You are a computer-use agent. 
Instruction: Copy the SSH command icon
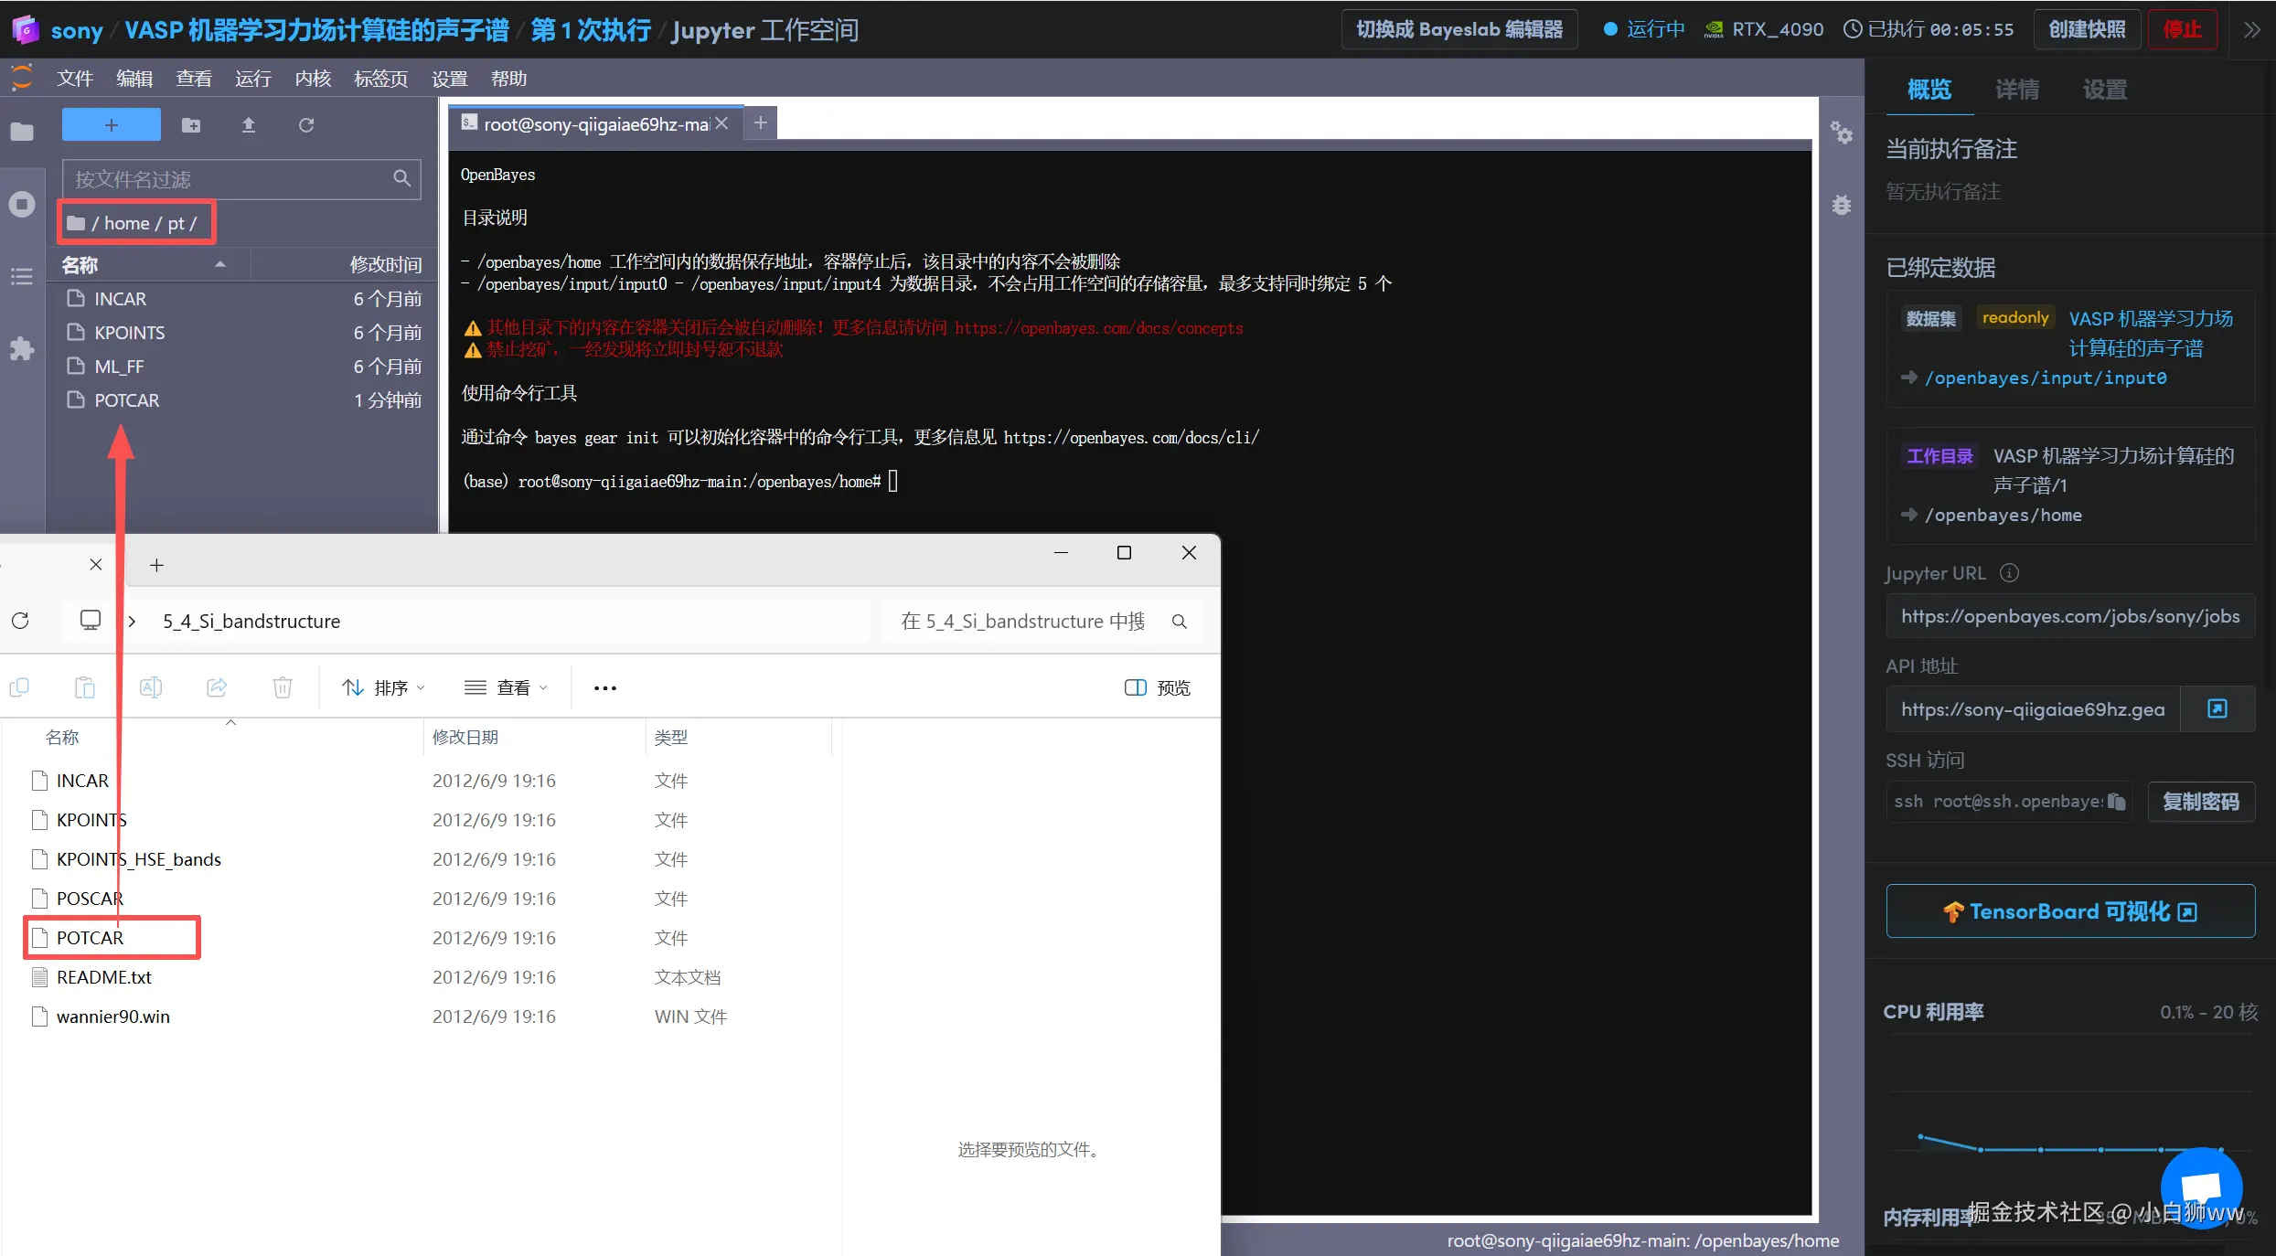(x=2116, y=802)
